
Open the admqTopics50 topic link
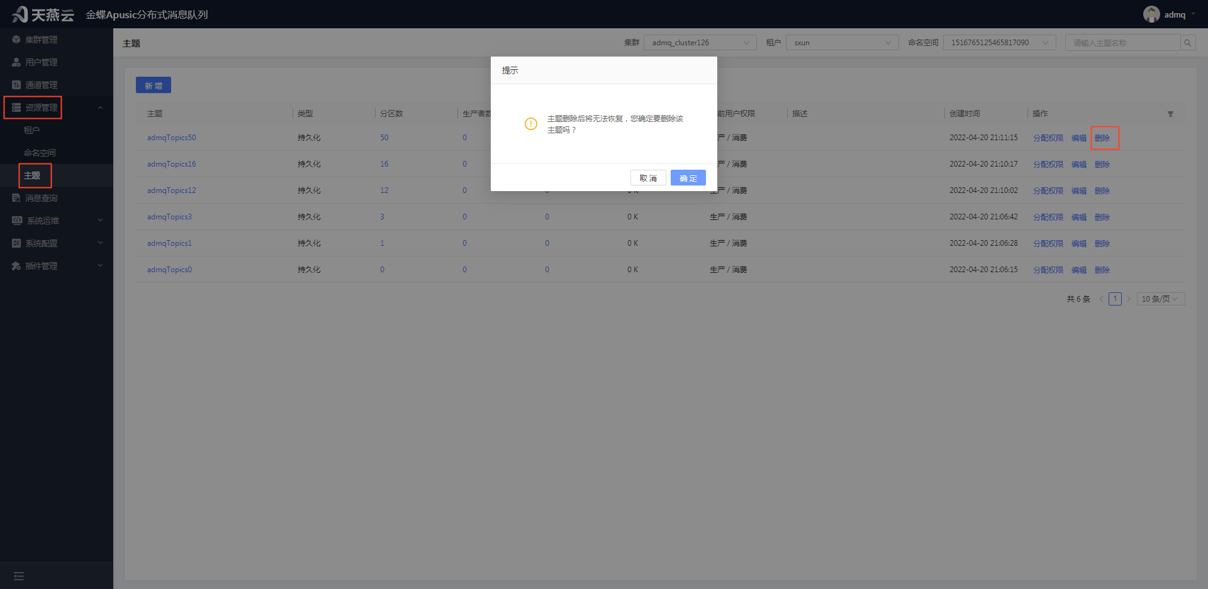click(x=172, y=138)
